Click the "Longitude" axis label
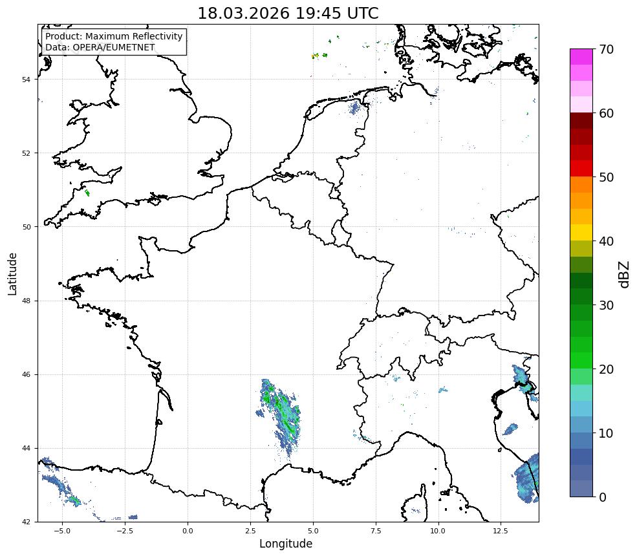The height and width of the screenshot is (556, 637). pyautogui.click(x=286, y=544)
